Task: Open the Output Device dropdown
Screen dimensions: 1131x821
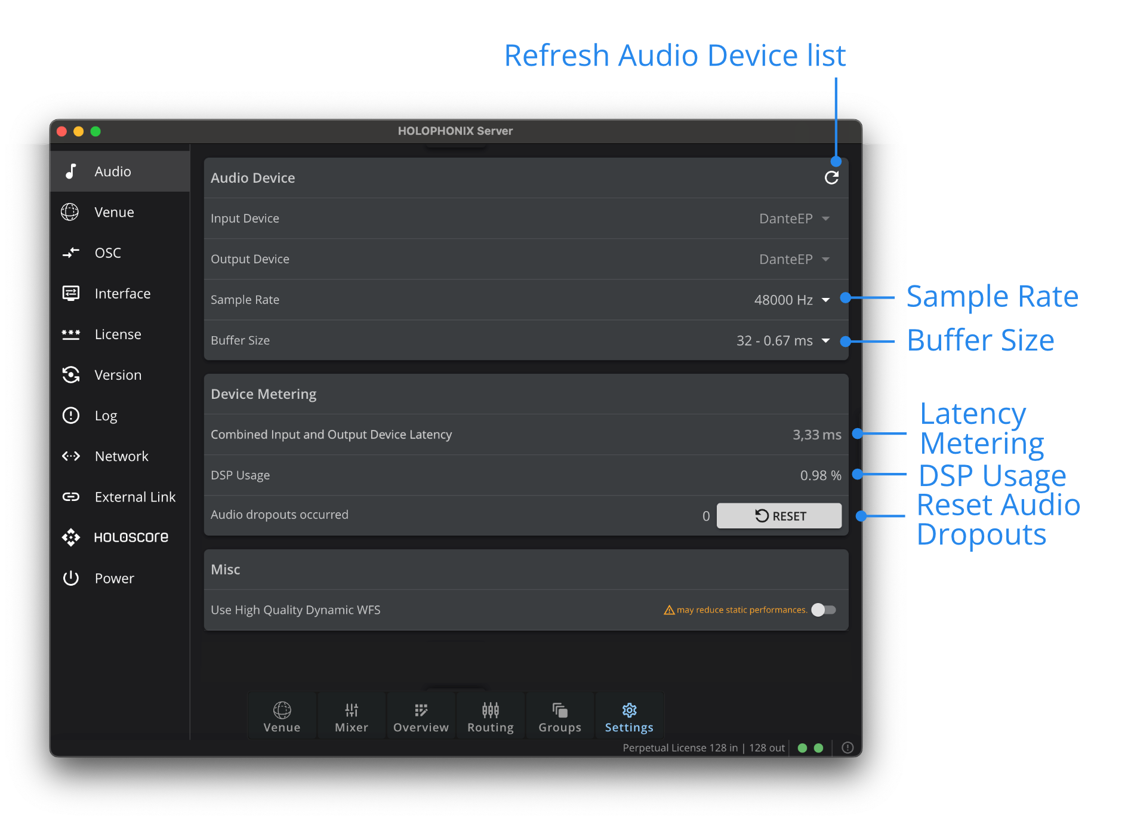Action: [794, 259]
